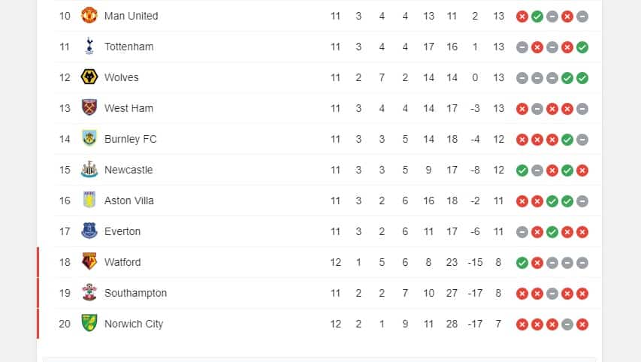Click the Norwich City crest
The image size is (641, 362).
[x=89, y=324]
